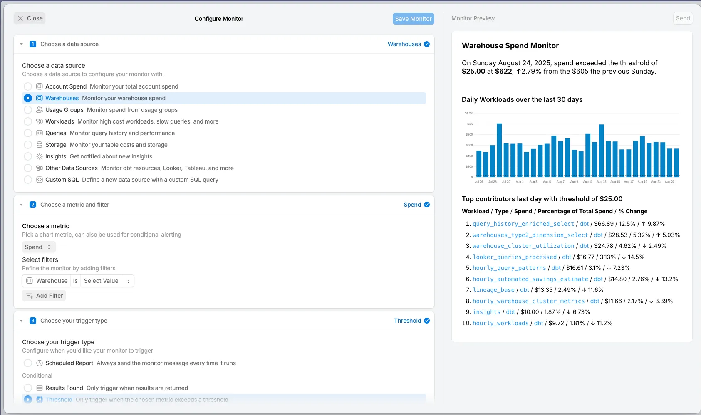Click the Account Spend source icon
Viewport: 701px width, 415px height.
pyautogui.click(x=40, y=86)
